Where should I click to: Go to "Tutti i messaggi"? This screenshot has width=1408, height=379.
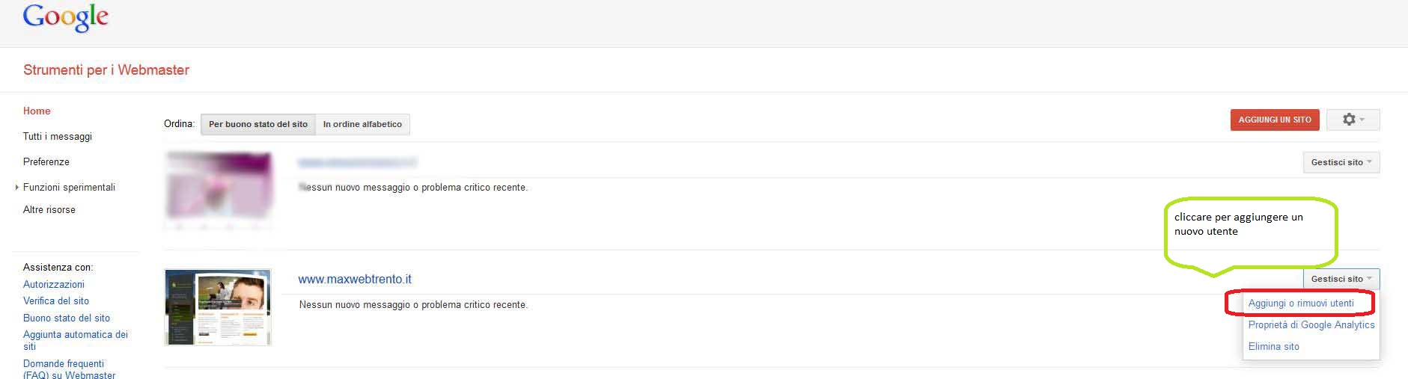pyautogui.click(x=58, y=137)
